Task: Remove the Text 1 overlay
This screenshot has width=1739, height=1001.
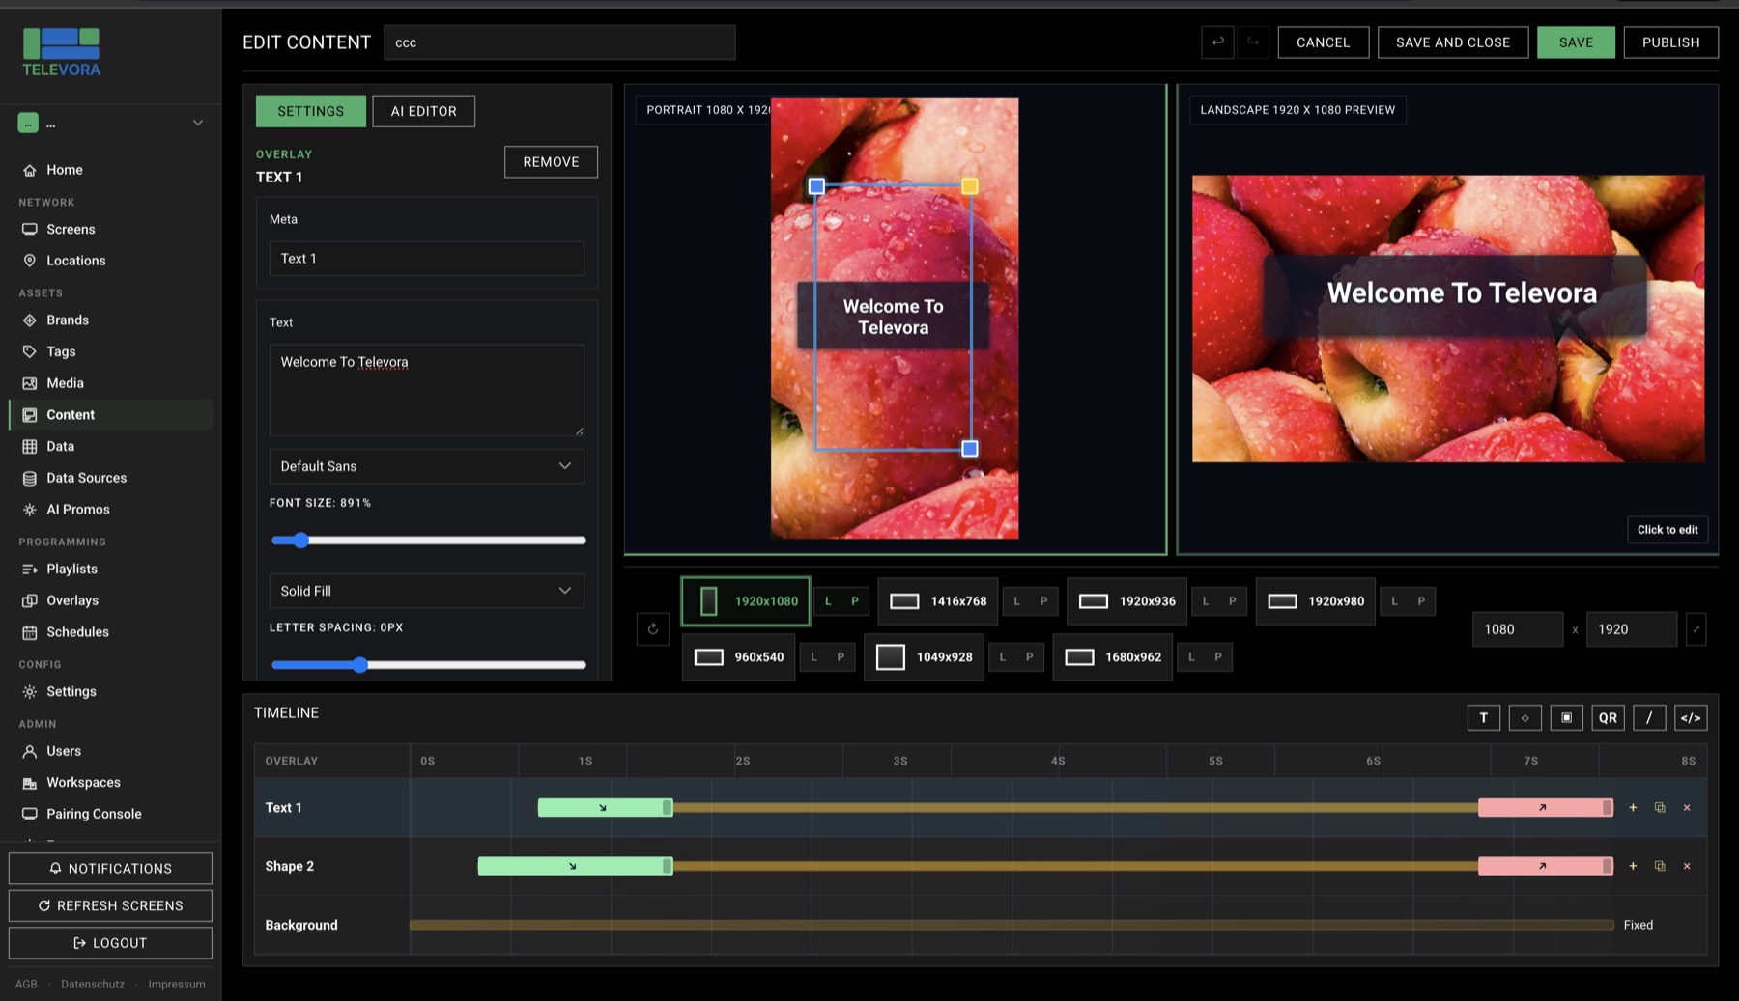Action: [x=551, y=161]
